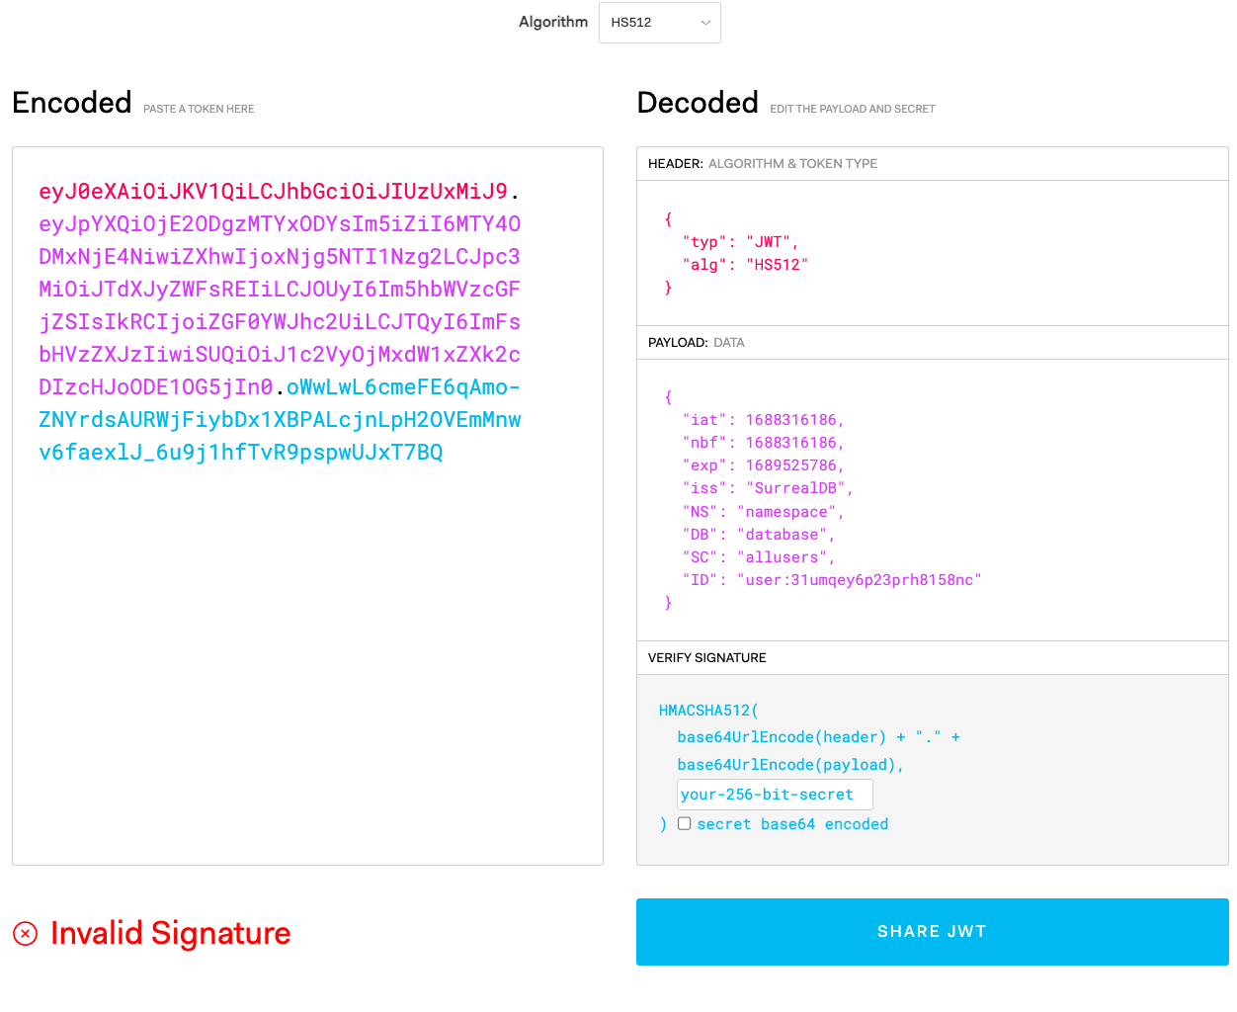This screenshot has width=1237, height=1012.
Task: Click the dropdown chevron on the Algorithm selector
Action: pyautogui.click(x=706, y=22)
